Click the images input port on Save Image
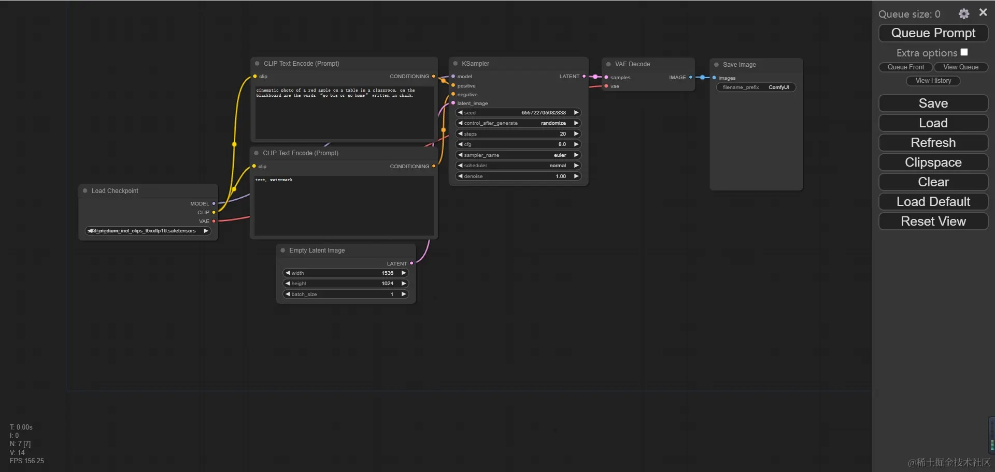 coord(714,78)
